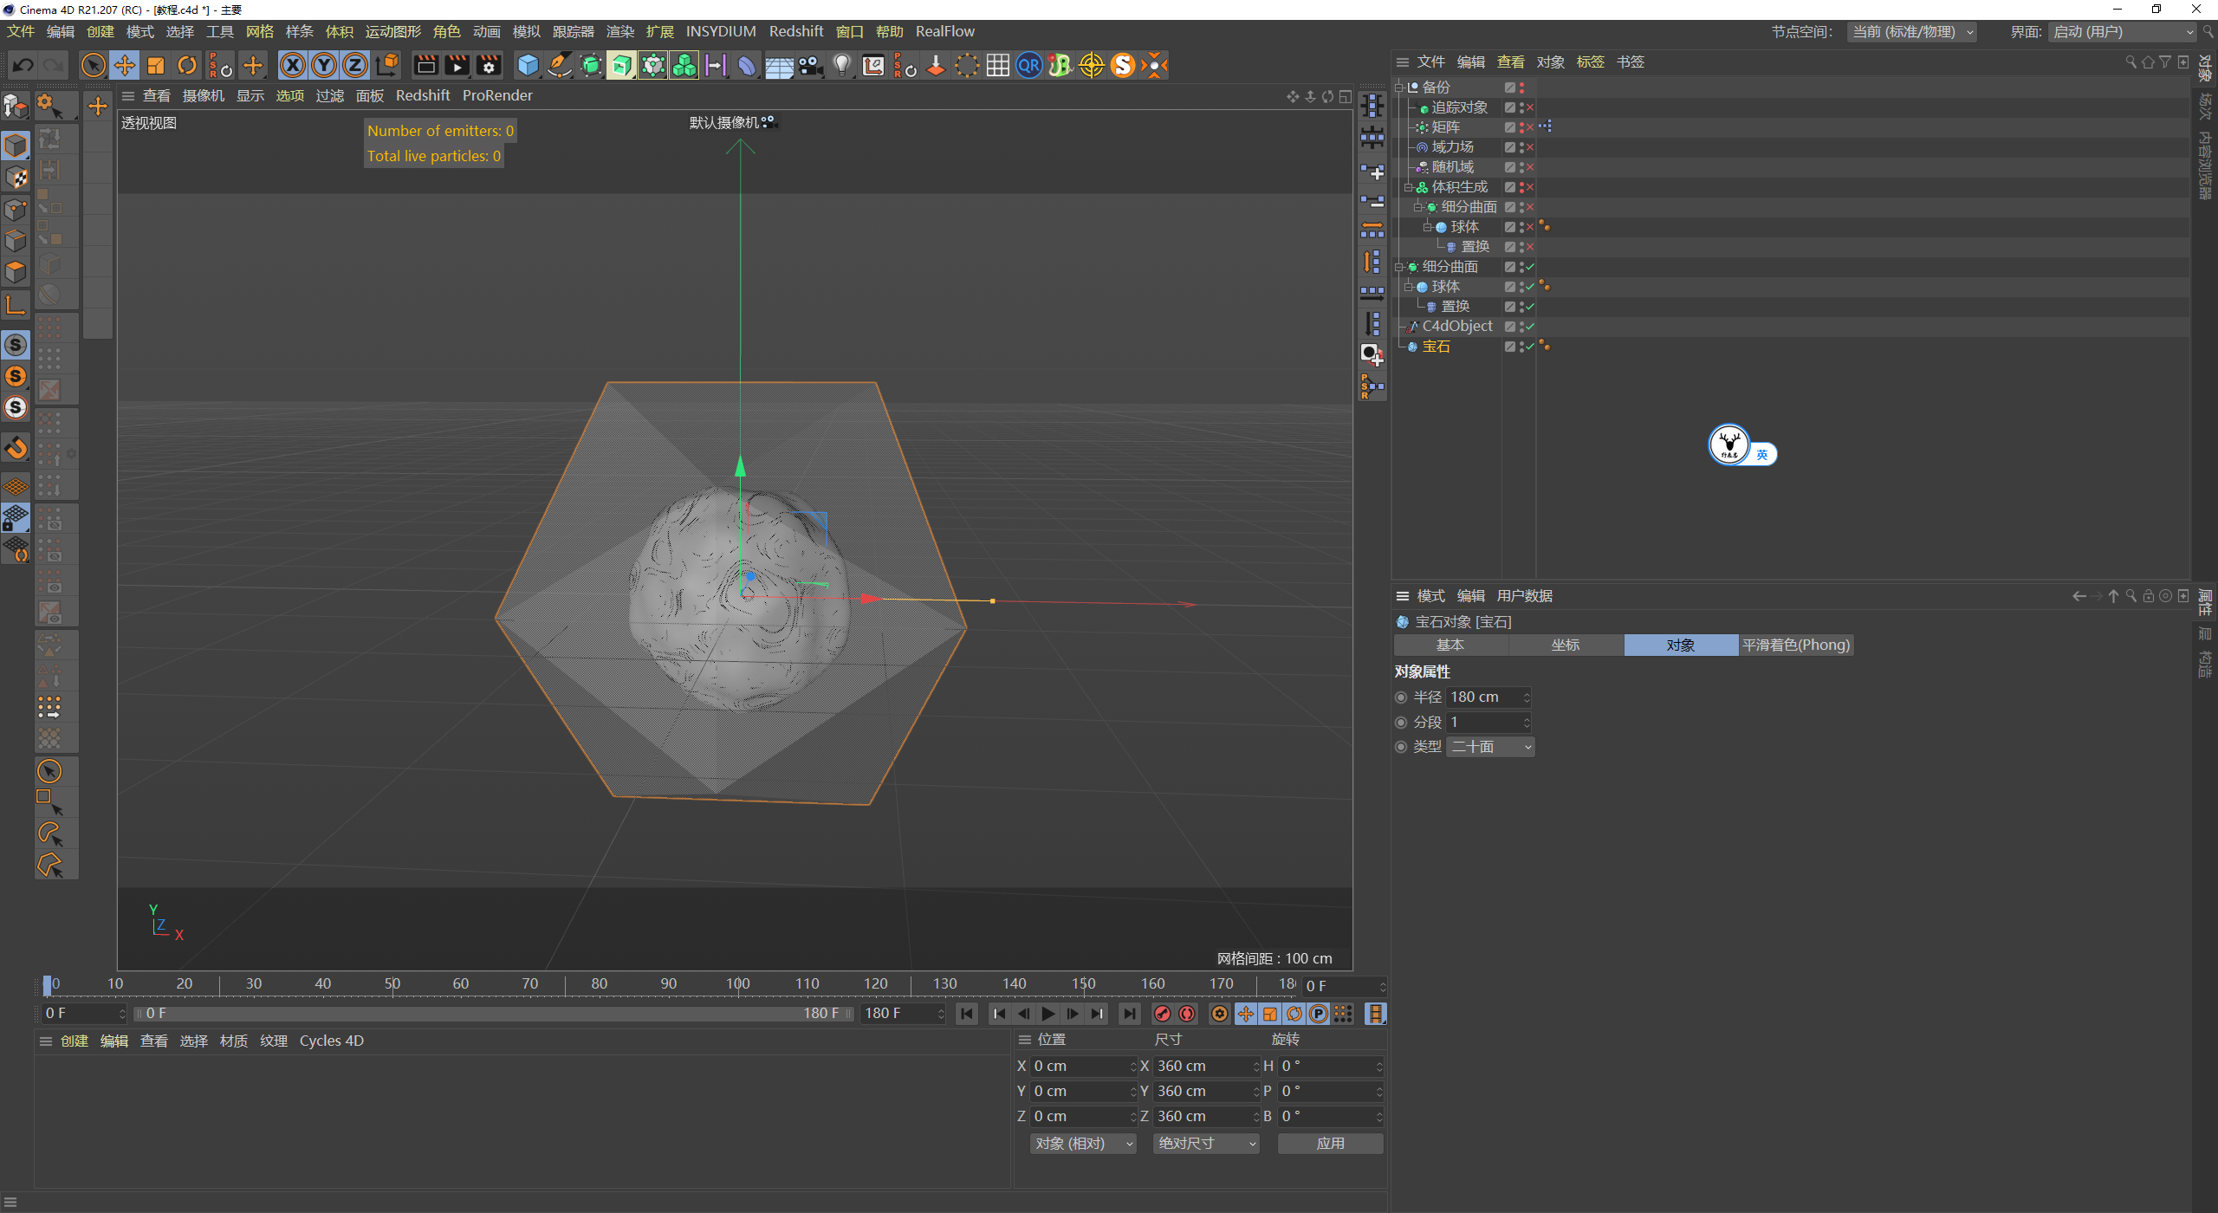
Task: Toggle red X enable of 追踪对象
Action: pos(1530,107)
